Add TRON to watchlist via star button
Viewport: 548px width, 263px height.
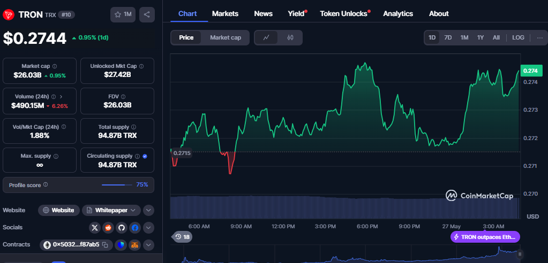pyautogui.click(x=123, y=14)
